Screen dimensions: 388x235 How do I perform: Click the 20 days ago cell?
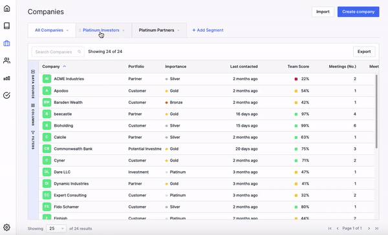click(x=246, y=148)
